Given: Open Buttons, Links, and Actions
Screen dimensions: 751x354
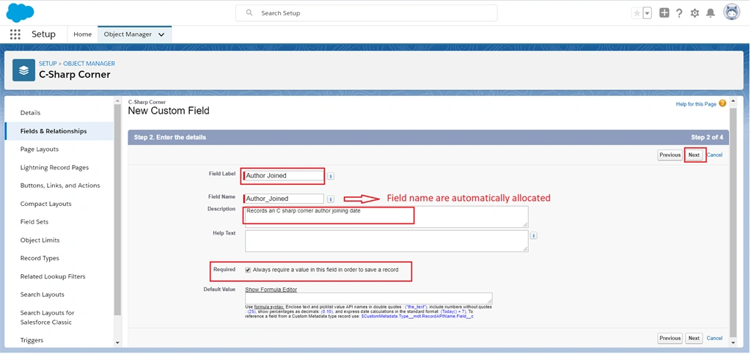Looking at the screenshot, I should [59, 185].
